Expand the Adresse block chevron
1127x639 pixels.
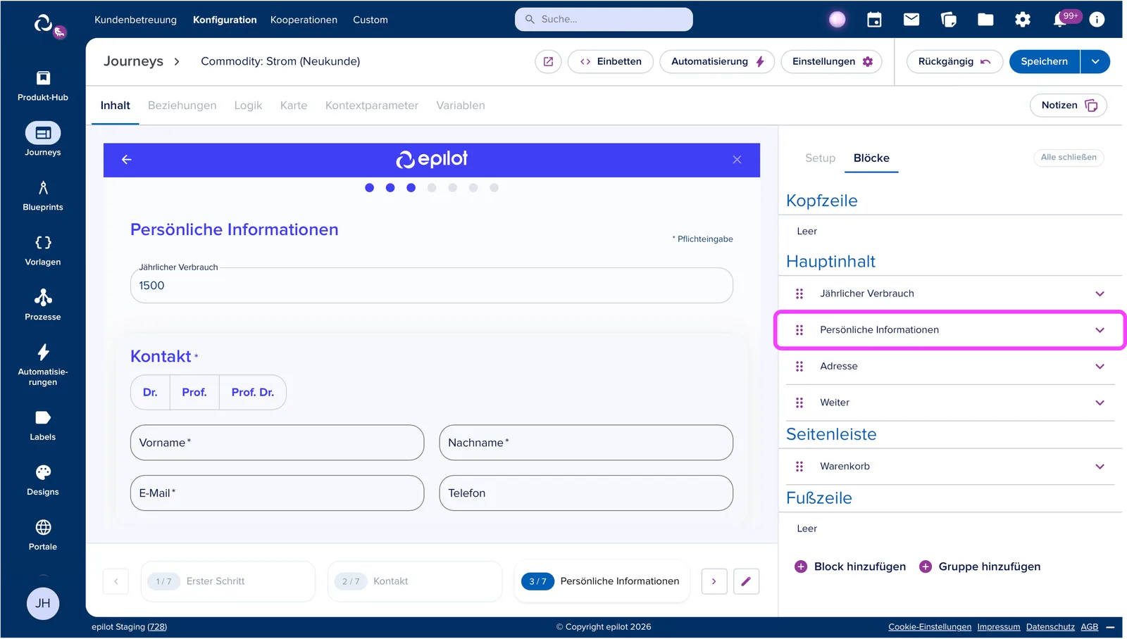1100,367
